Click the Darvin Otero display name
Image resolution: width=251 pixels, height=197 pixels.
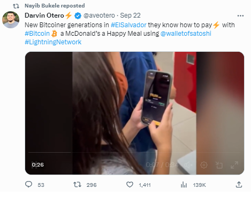click(x=44, y=15)
